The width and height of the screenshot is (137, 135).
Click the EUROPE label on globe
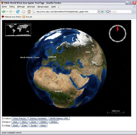(52, 57)
